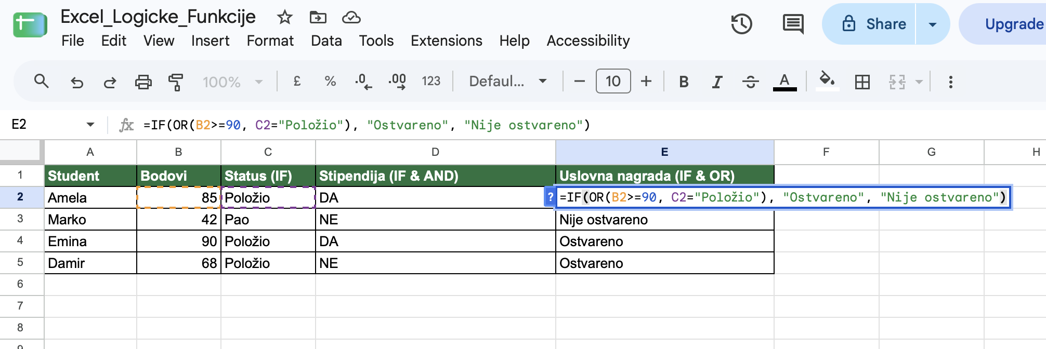Print the spreadsheet
Viewport: 1046px width, 349px height.
point(143,82)
